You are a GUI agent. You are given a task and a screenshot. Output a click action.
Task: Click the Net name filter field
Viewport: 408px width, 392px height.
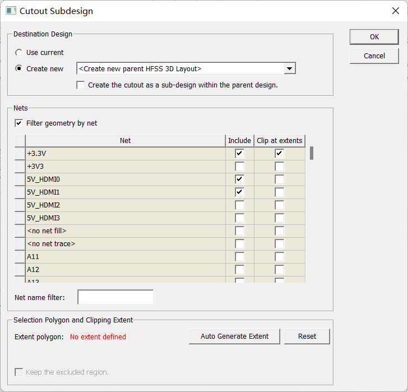tap(115, 297)
